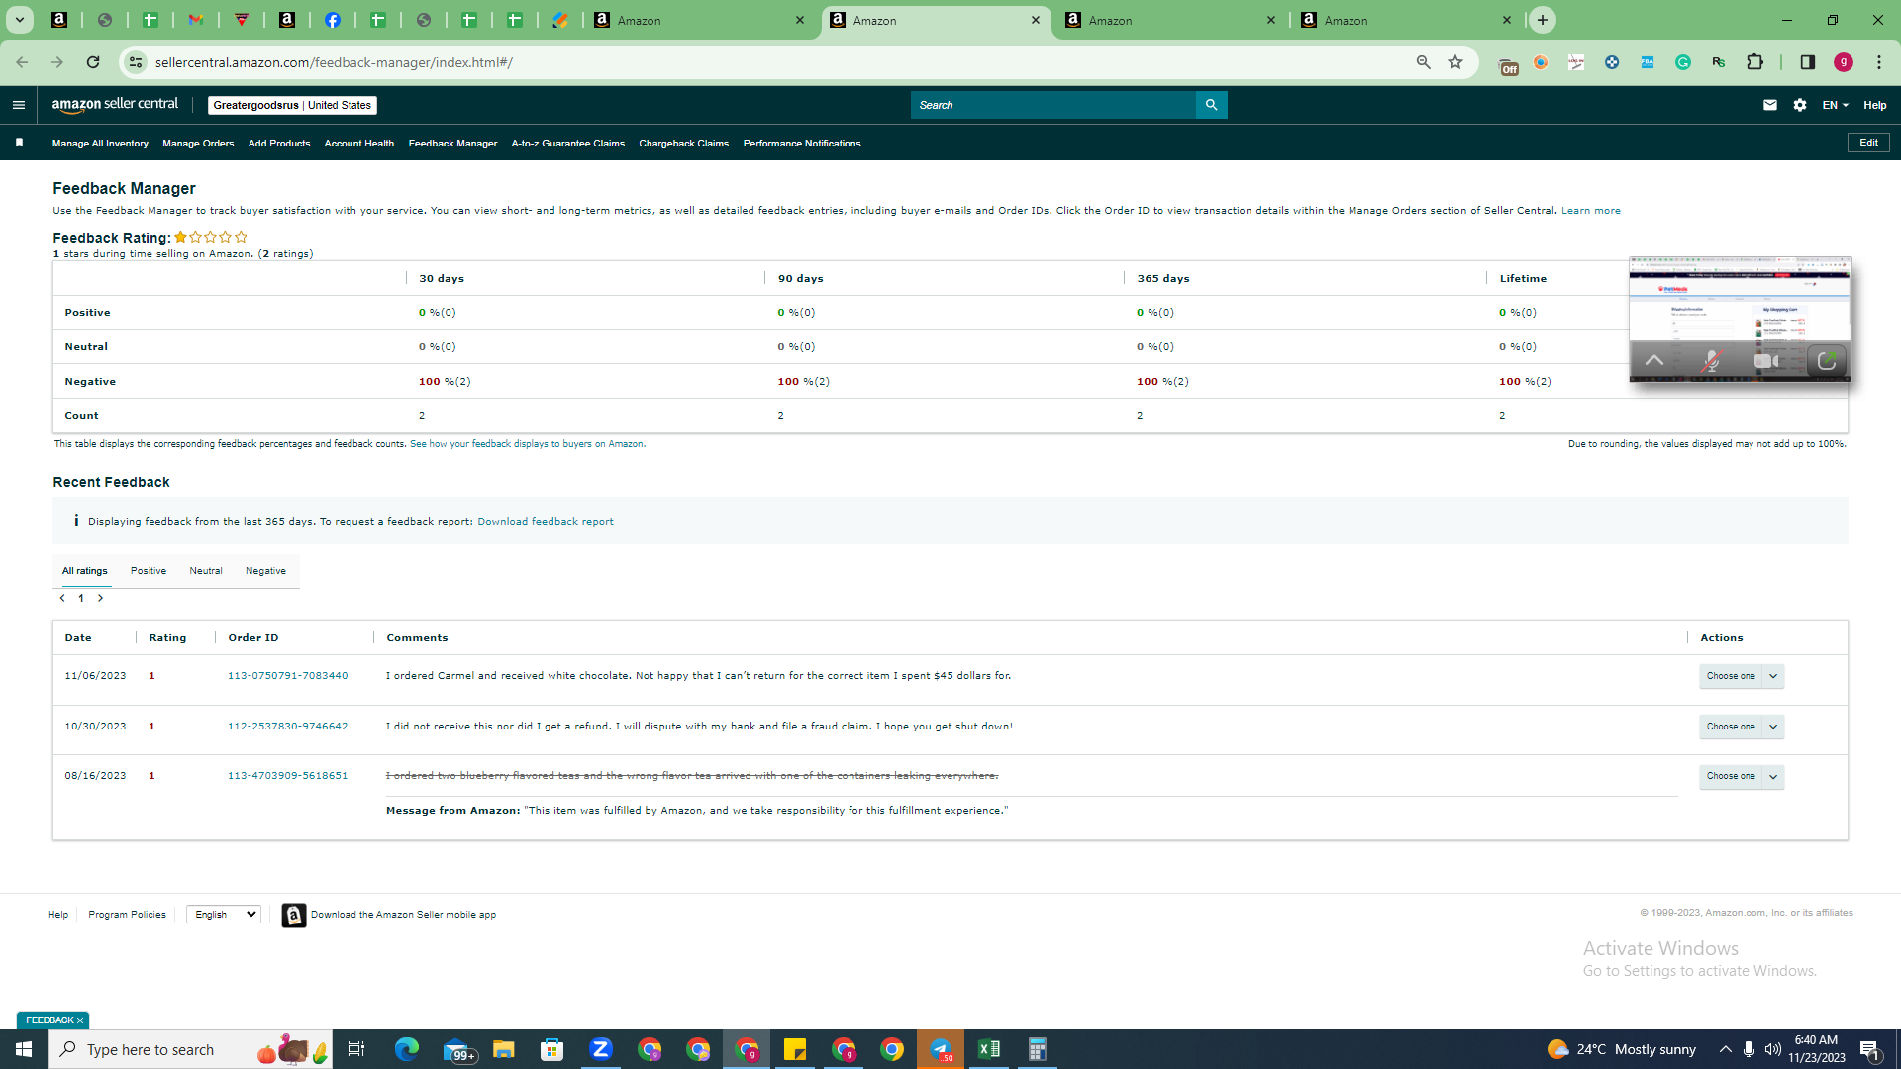Open Choose one dropdown for order 112-2537830-9746642
1901x1069 pixels.
(x=1742, y=727)
